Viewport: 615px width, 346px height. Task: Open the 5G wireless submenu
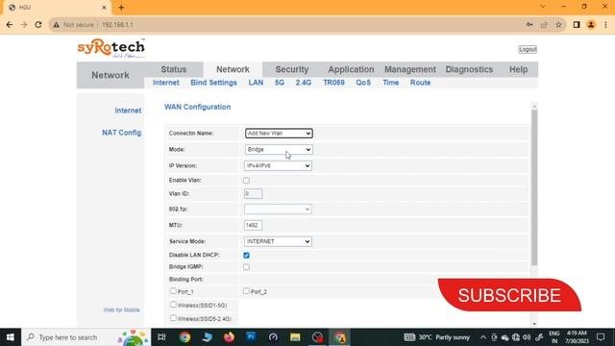(x=280, y=83)
